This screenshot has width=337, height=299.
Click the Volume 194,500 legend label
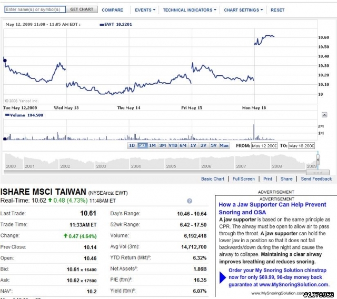tap(24, 115)
